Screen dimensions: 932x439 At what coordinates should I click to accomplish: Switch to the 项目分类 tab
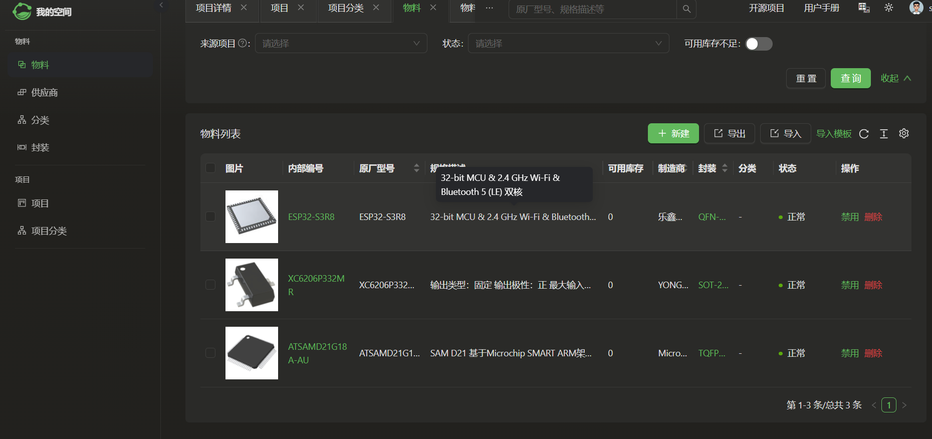346,8
